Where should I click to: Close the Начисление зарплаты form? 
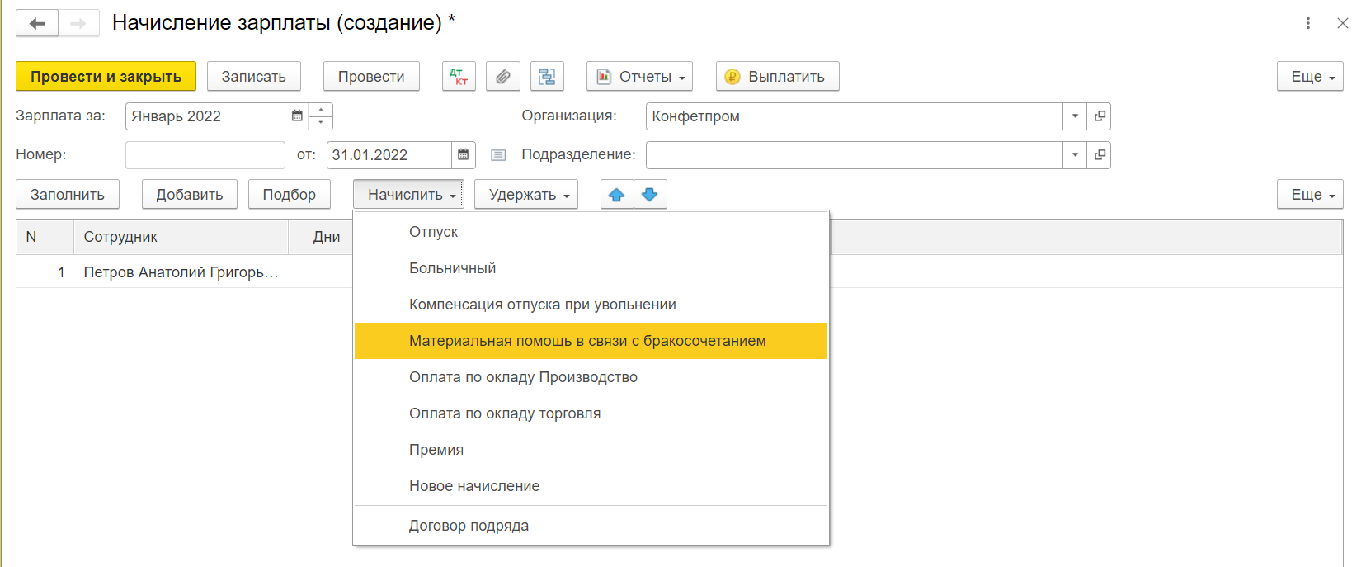pos(1343,23)
